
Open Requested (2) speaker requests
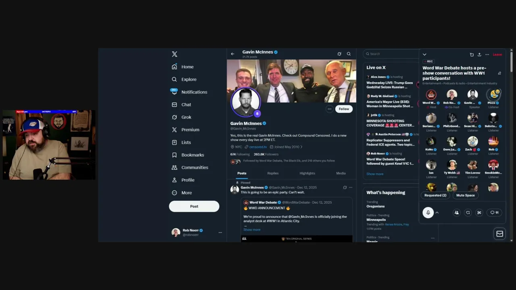435,195
